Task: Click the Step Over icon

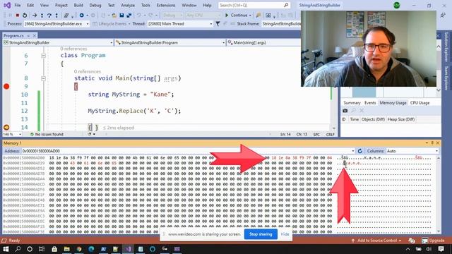Action: pyautogui.click(x=49, y=16)
